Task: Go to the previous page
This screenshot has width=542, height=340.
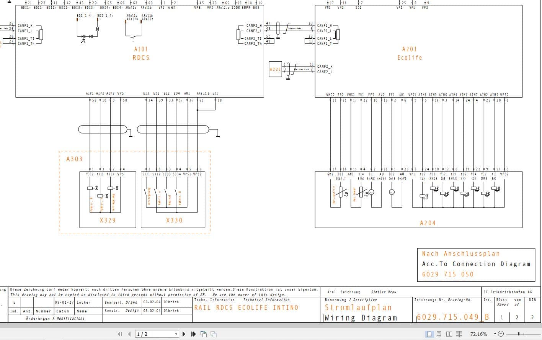Action: [x=129, y=334]
